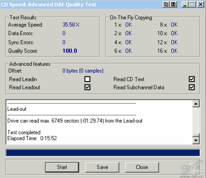Click the Offset value 0 bytes (0 samples)
The width and height of the screenshot is (206, 178).
pyautogui.click(x=83, y=71)
